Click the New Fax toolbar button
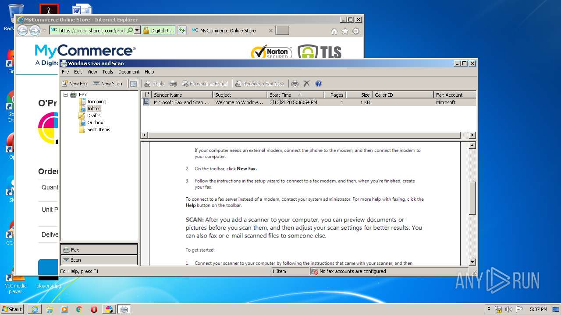This screenshot has width=561, height=315. (75, 84)
